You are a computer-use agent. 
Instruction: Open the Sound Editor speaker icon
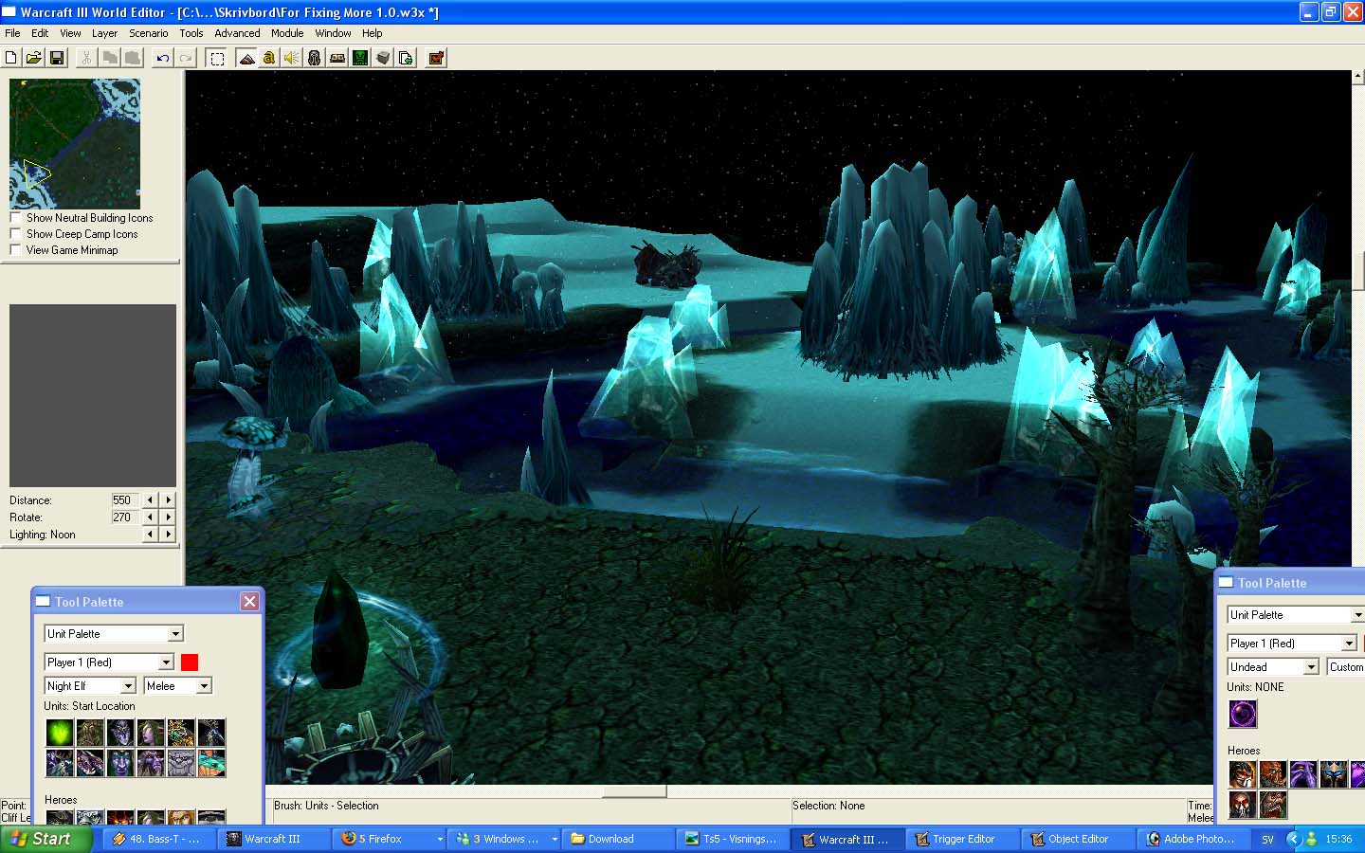pos(292,58)
